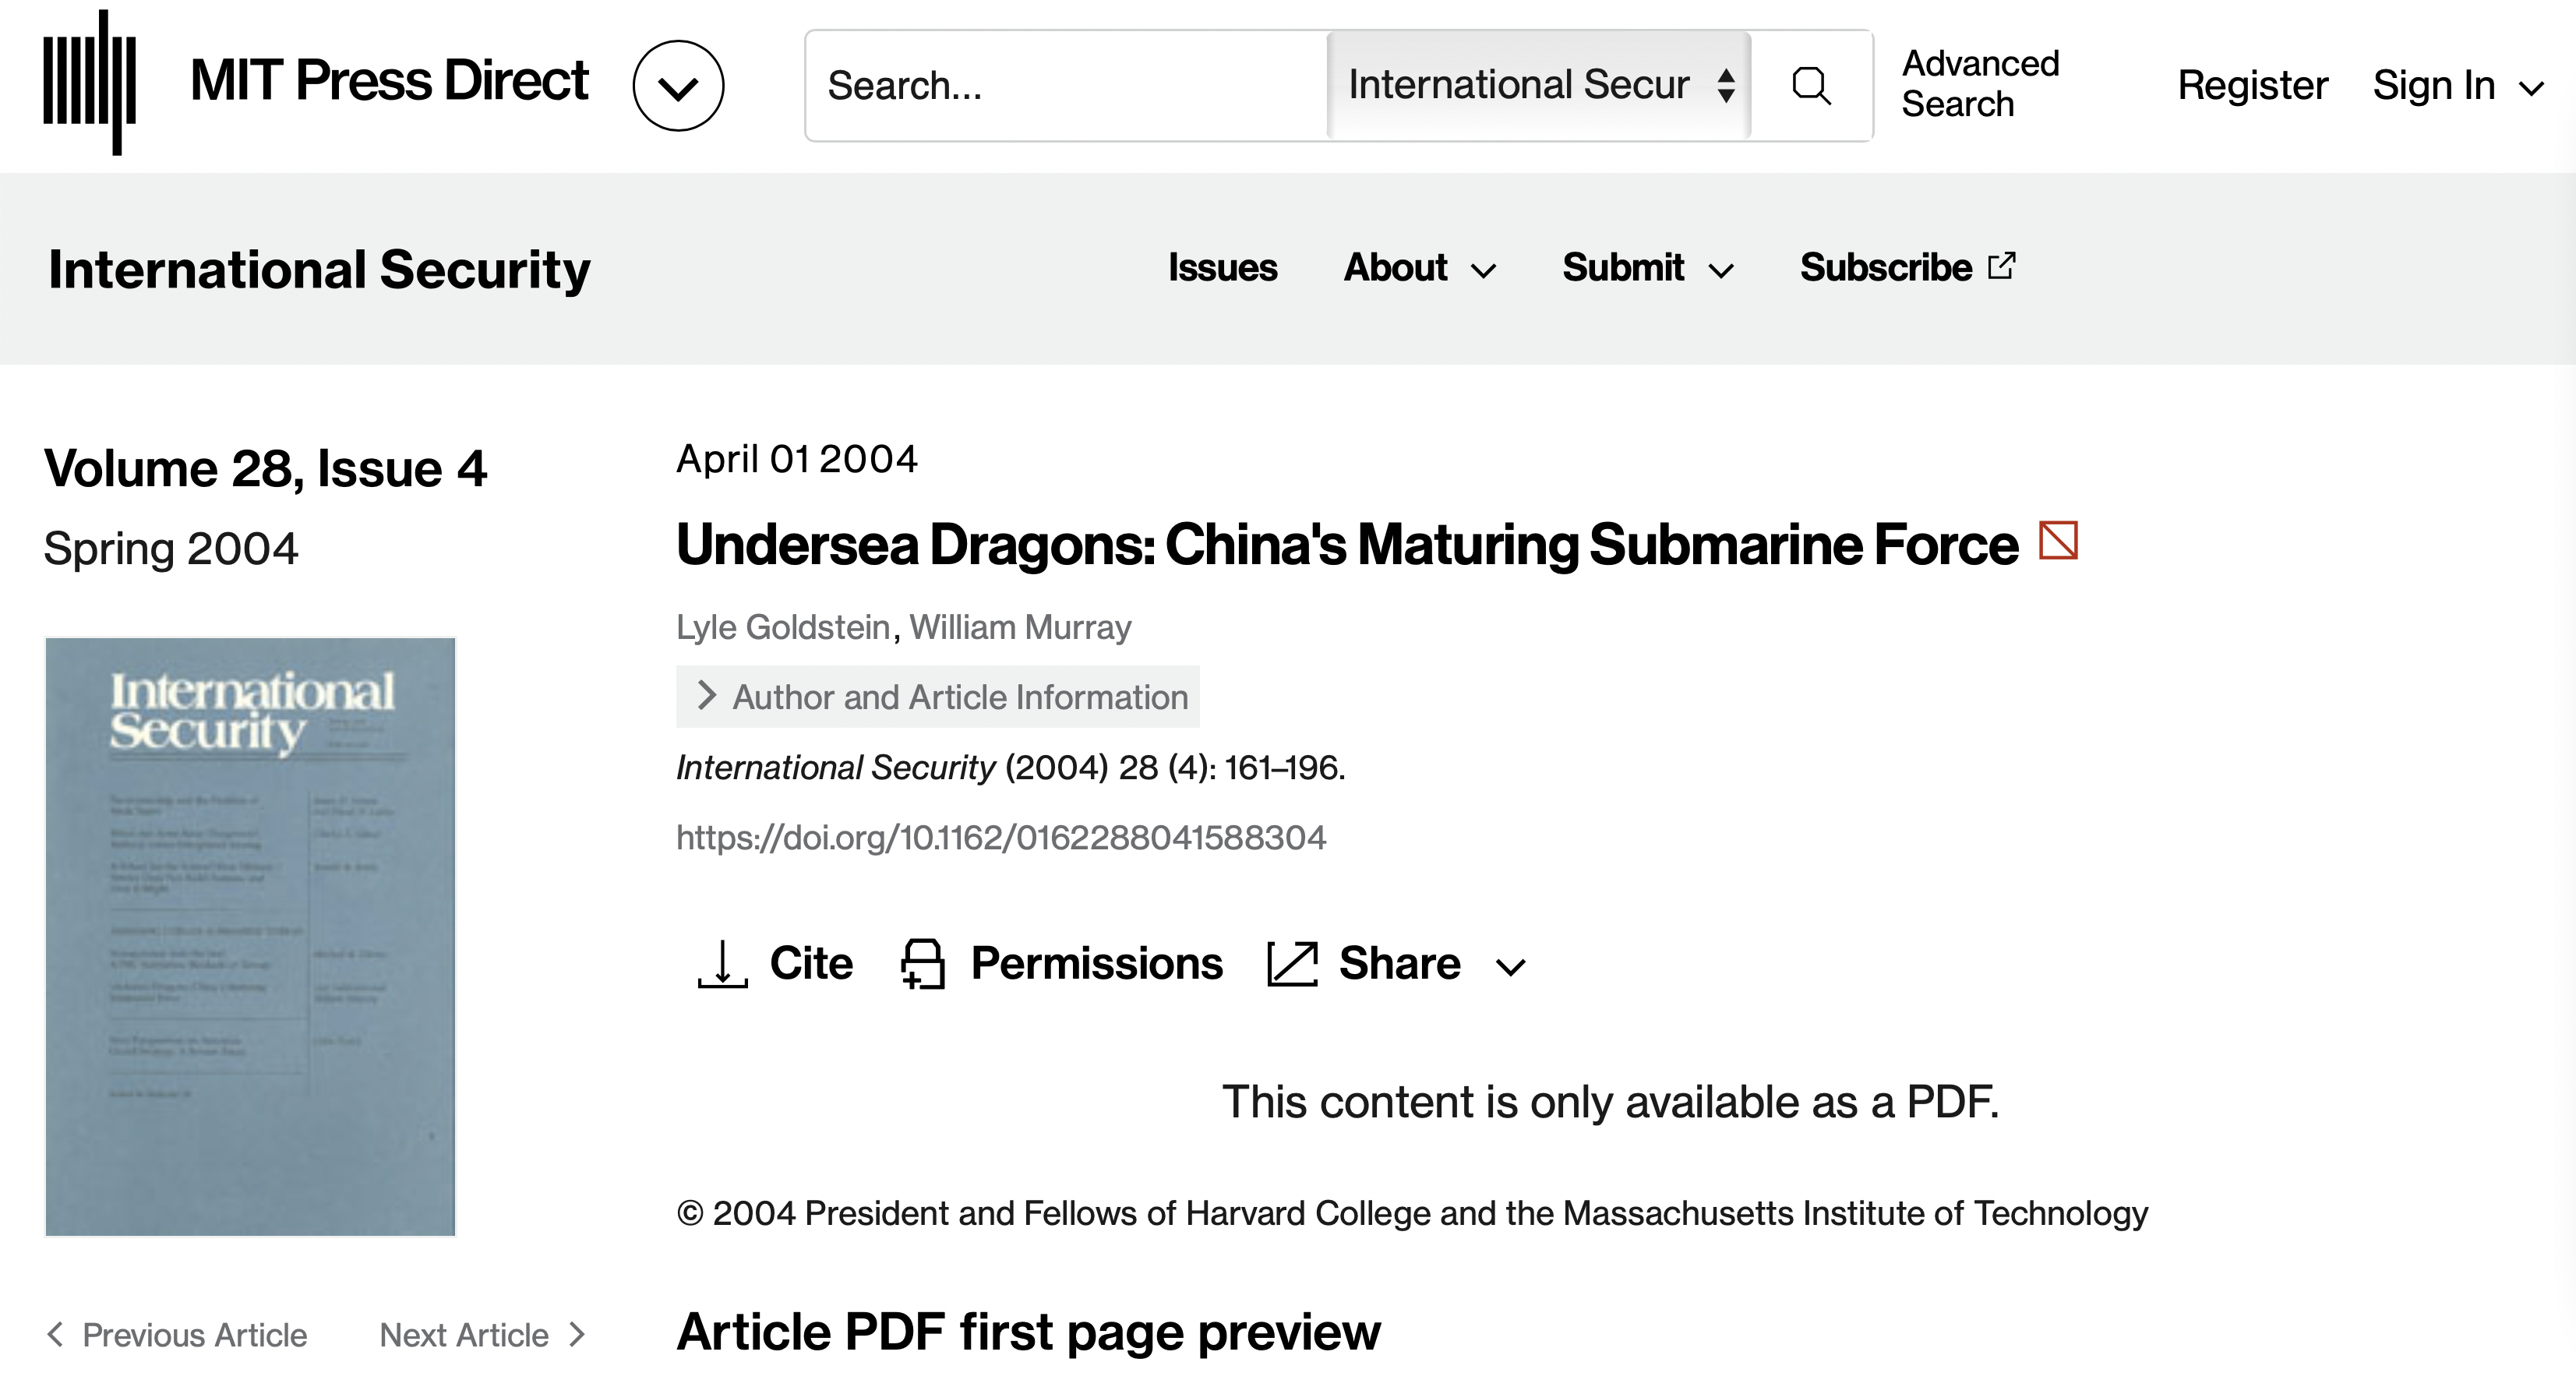Image resolution: width=2576 pixels, height=1387 pixels.
Task: Open the doi.org article link
Action: tap(1001, 837)
